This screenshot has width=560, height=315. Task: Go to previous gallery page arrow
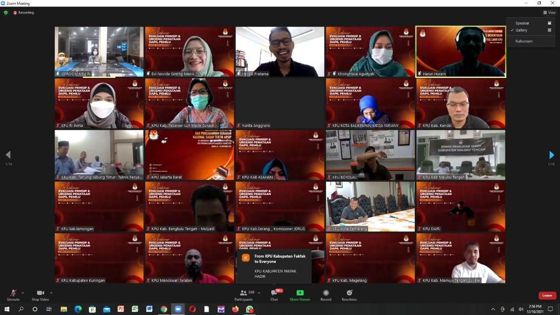[x=8, y=155]
